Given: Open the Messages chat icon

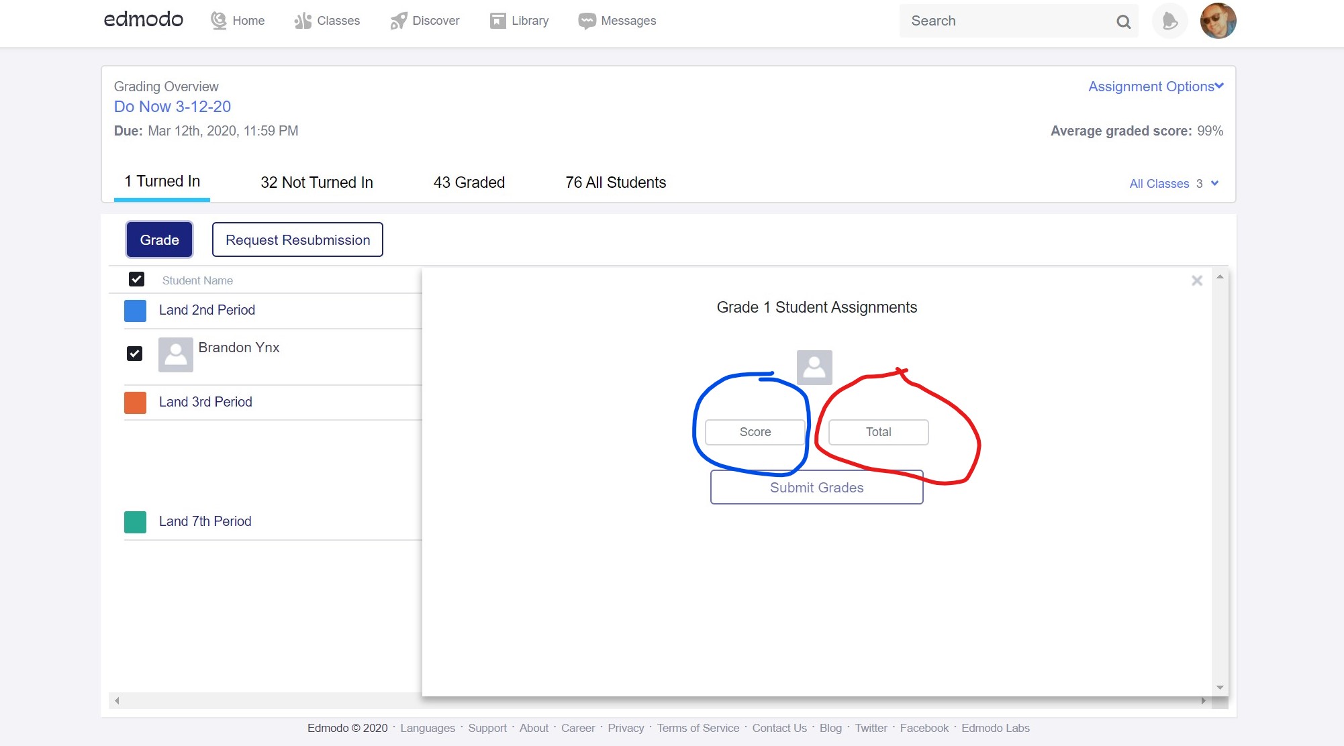Looking at the screenshot, I should (x=587, y=21).
